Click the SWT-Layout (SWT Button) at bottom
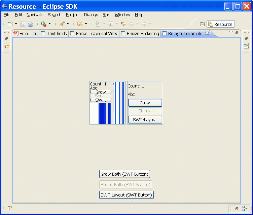This screenshot has width=253, height=215. [126, 195]
